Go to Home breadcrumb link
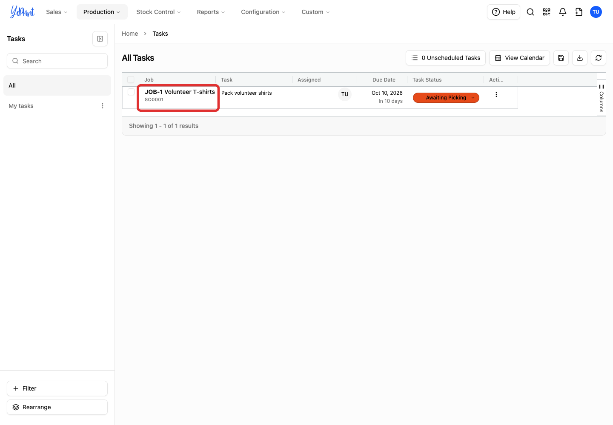 [x=130, y=34]
